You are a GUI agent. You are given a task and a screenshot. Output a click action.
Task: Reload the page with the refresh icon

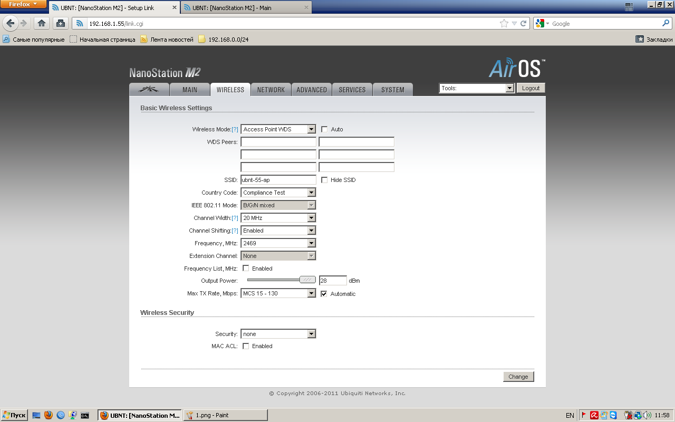(x=524, y=23)
